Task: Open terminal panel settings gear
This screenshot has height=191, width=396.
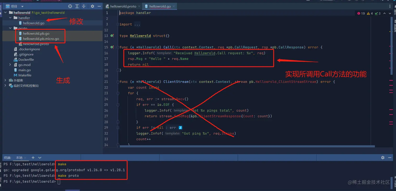Action: [x=383, y=158]
